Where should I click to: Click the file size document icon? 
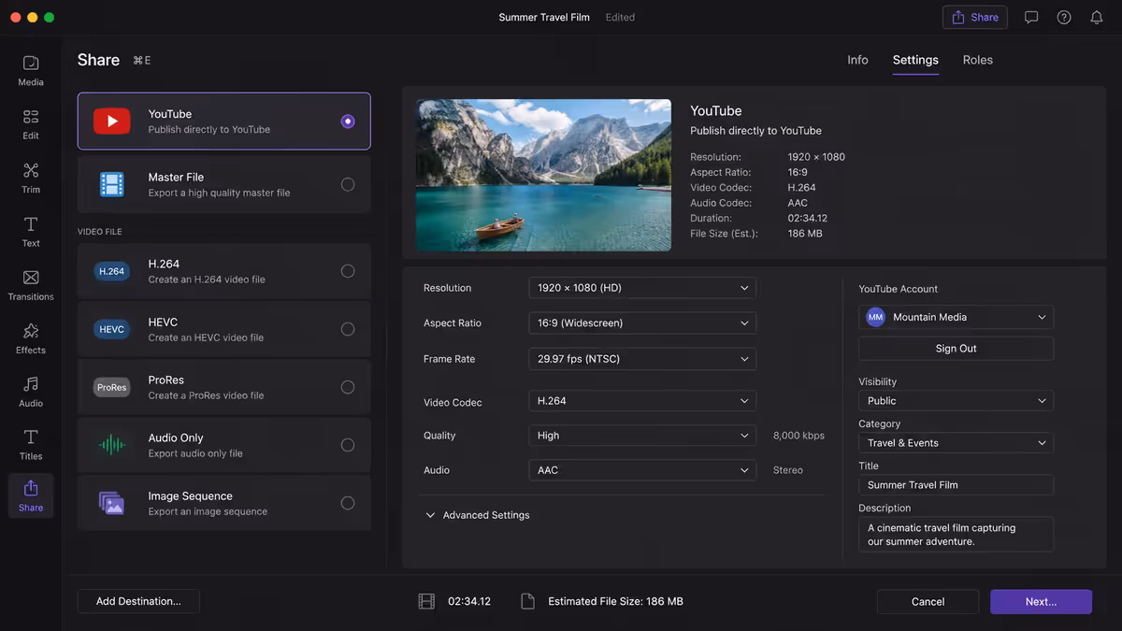click(527, 601)
